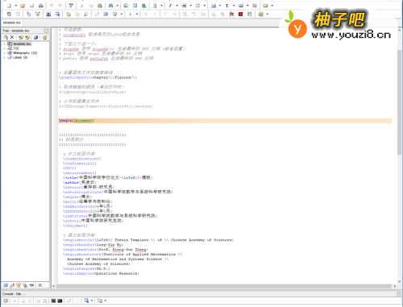This screenshot has height=307, width=403.
Task: Click the Open file folder icon
Action: point(23,6)
